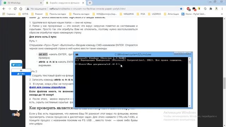Click the yellow download extension icon
The width and height of the screenshot is (226, 127).
point(216,9)
